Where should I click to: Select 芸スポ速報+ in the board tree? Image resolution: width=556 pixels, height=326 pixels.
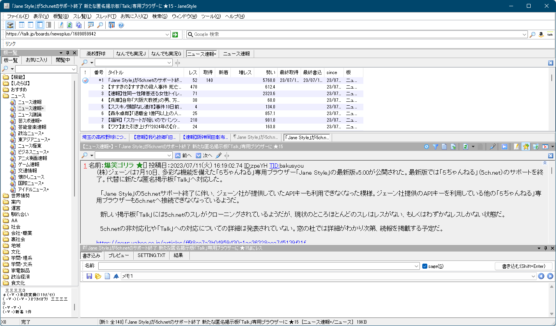point(30,121)
